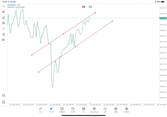Open the drawing objects shapes tool
The image size is (167, 117).
[4, 34]
